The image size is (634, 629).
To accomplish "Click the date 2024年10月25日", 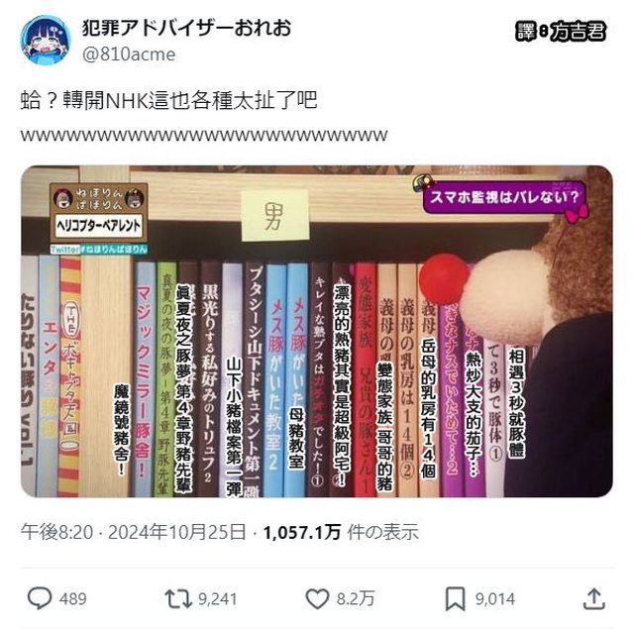I will click(x=177, y=532).
